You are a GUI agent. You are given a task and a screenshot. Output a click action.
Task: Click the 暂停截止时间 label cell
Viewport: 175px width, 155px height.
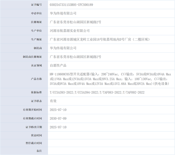(x=24, y=143)
